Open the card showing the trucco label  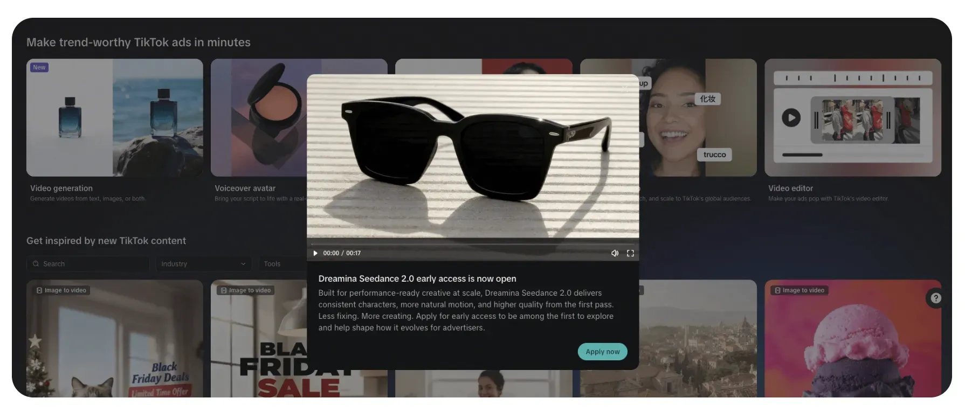698,117
